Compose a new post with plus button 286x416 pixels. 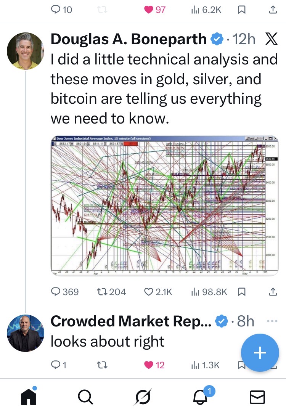(x=260, y=353)
